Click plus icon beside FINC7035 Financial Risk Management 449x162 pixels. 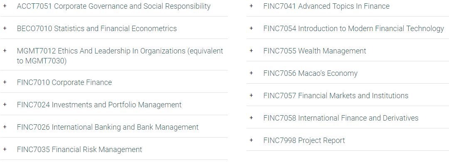pos(5,149)
